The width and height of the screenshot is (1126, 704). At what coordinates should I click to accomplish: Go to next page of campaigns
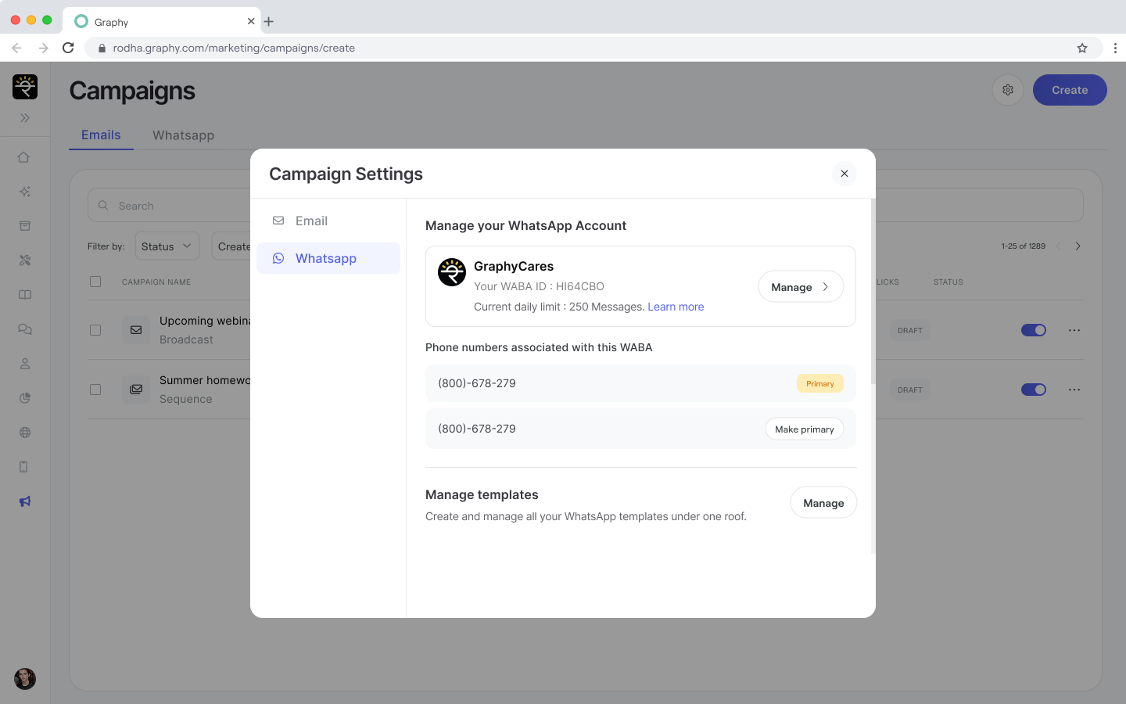tap(1078, 246)
